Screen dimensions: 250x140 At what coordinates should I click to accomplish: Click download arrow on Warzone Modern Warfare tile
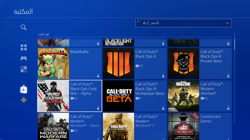point(228,108)
